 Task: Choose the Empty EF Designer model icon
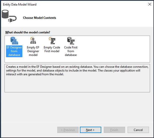33,40
